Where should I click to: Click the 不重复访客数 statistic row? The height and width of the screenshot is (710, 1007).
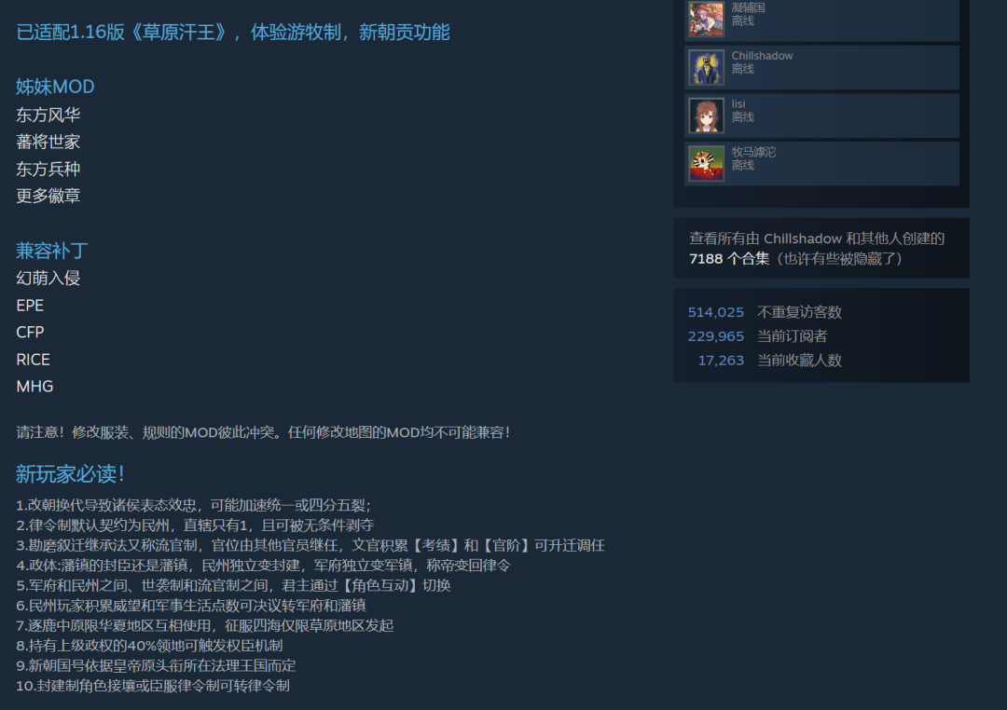(765, 313)
